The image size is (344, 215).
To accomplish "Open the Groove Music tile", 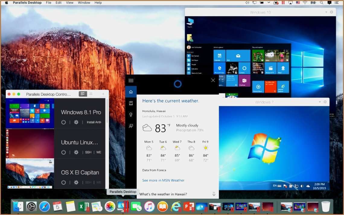I will click(258, 87).
